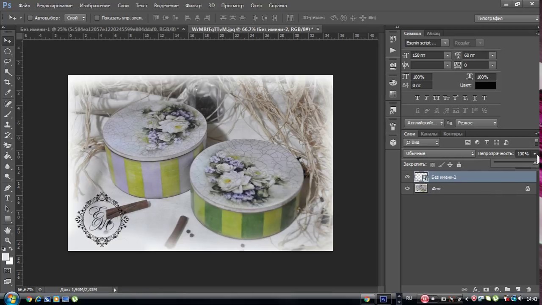Click the Add layer style fx icon
Screen dimensions: 542x305
click(475, 289)
